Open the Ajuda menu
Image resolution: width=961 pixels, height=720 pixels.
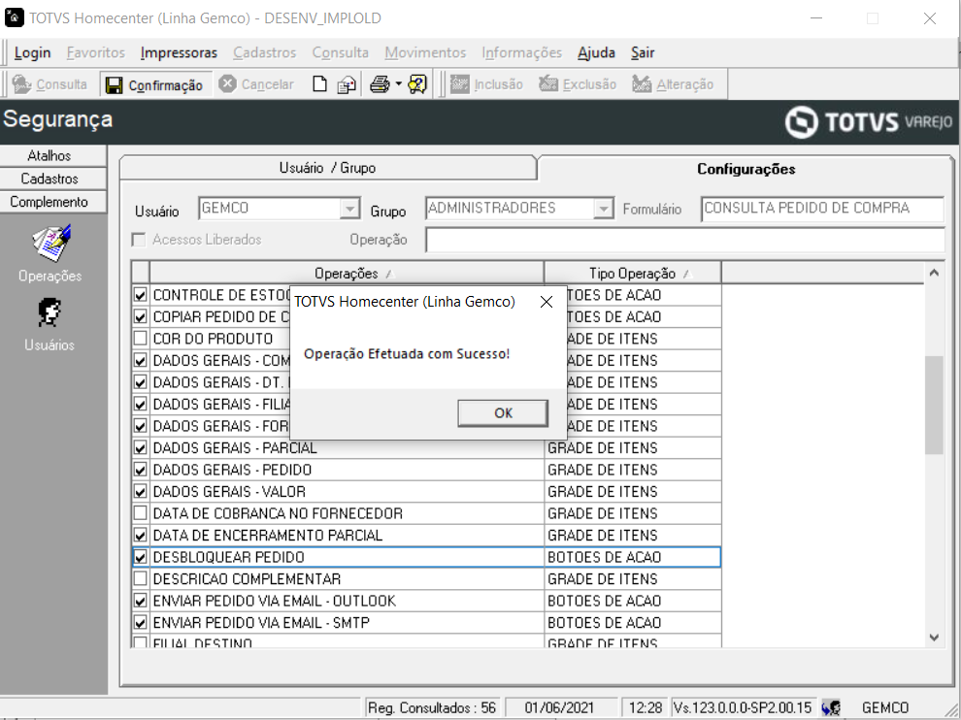(x=596, y=52)
